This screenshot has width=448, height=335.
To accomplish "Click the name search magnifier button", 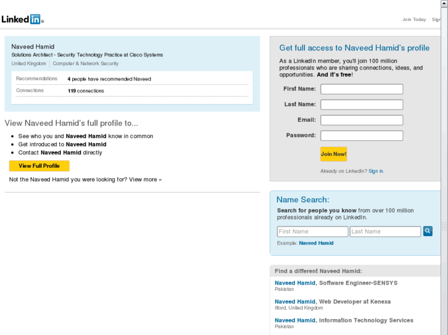I will point(428,231).
